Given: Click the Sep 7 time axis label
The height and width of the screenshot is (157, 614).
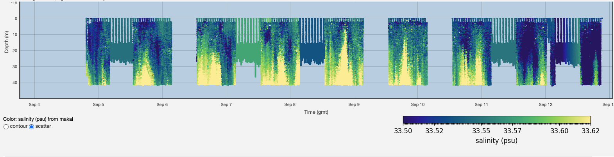Looking at the screenshot, I should coord(226,104).
